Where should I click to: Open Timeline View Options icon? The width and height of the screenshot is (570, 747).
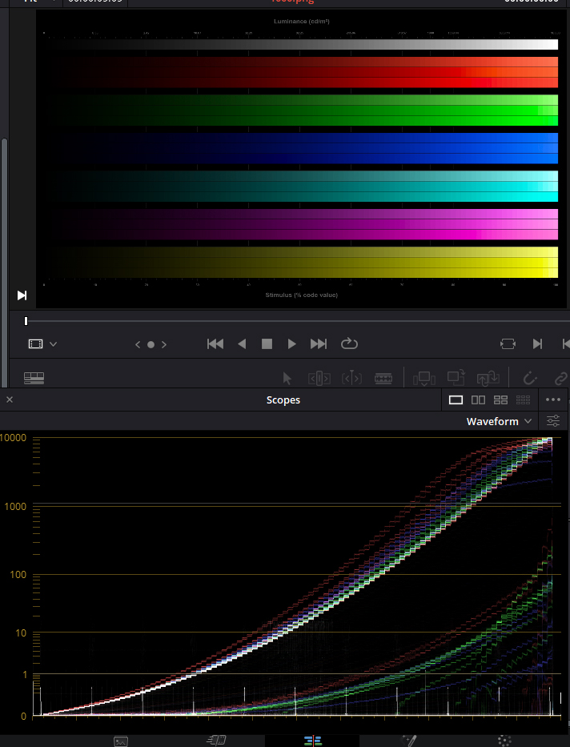pos(34,378)
